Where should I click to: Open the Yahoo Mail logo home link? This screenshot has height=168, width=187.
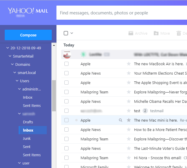pyautogui.click(x=28, y=11)
